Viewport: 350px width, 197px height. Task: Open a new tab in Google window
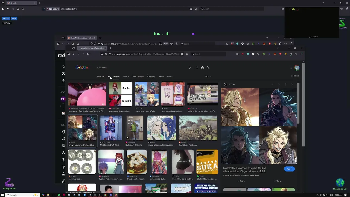[110, 48]
